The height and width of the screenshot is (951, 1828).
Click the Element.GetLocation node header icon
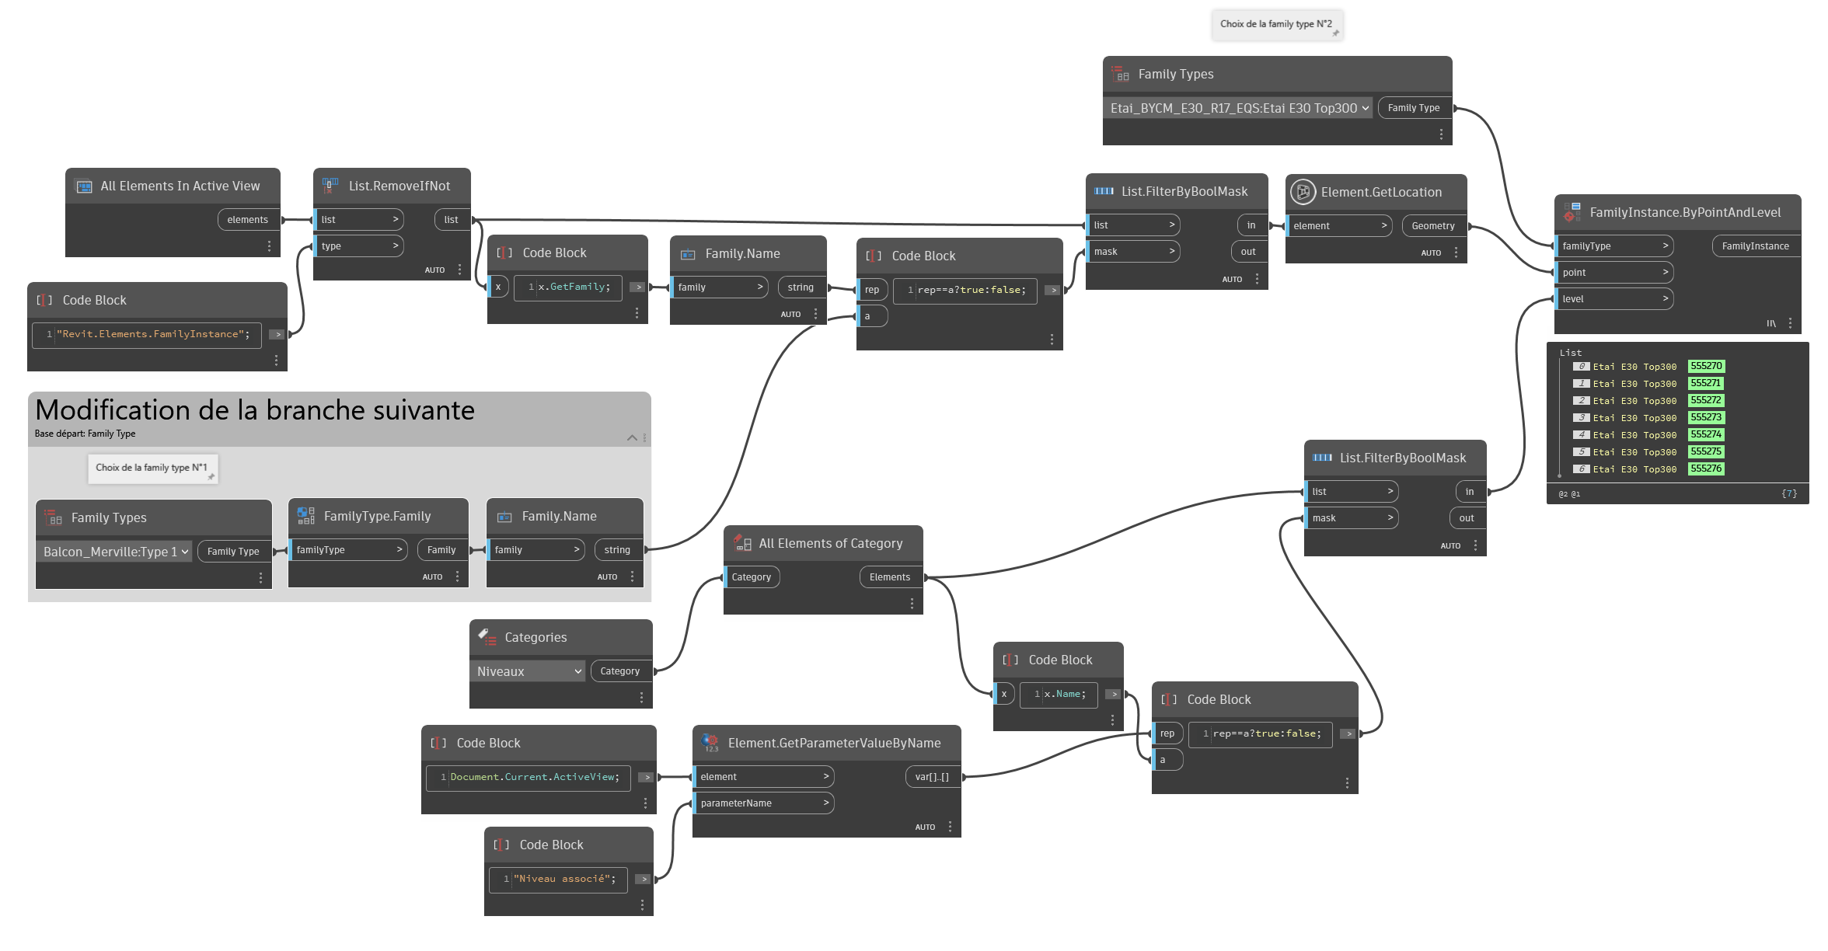1303,192
